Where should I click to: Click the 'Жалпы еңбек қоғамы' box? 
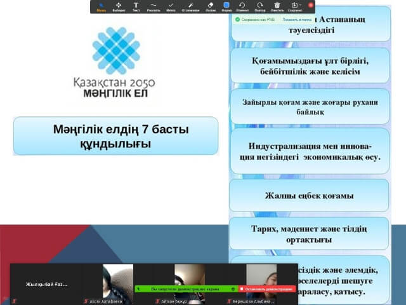pyautogui.click(x=309, y=195)
